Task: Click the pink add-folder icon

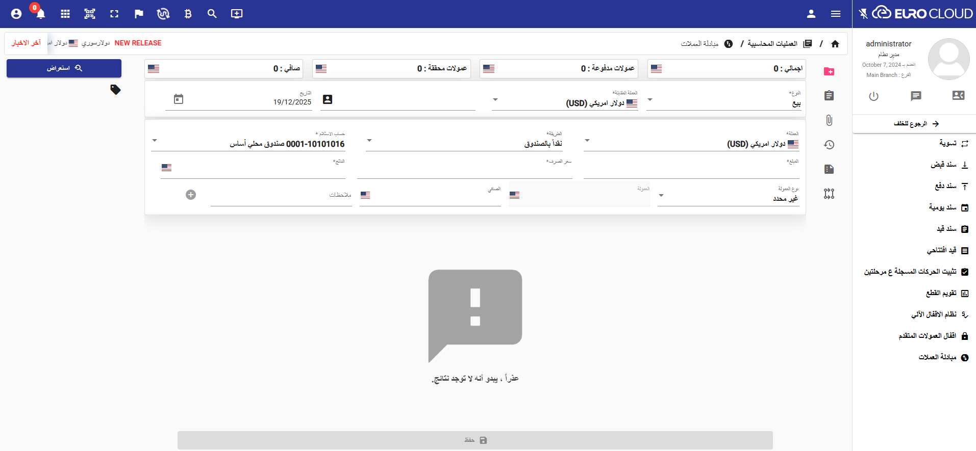Action: click(x=829, y=71)
